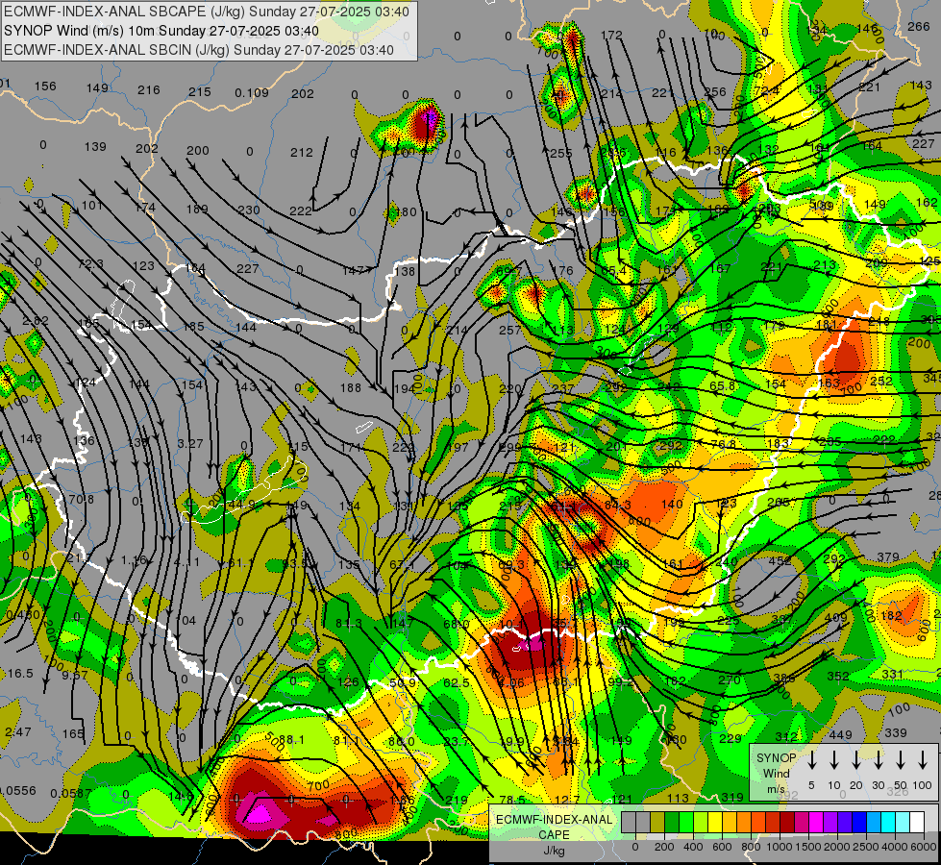Click the '0.109' station value on map
The height and width of the screenshot is (865, 941).
click(x=252, y=93)
